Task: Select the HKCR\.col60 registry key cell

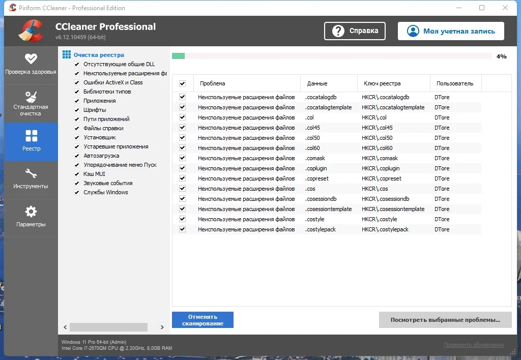Action: (x=377, y=148)
